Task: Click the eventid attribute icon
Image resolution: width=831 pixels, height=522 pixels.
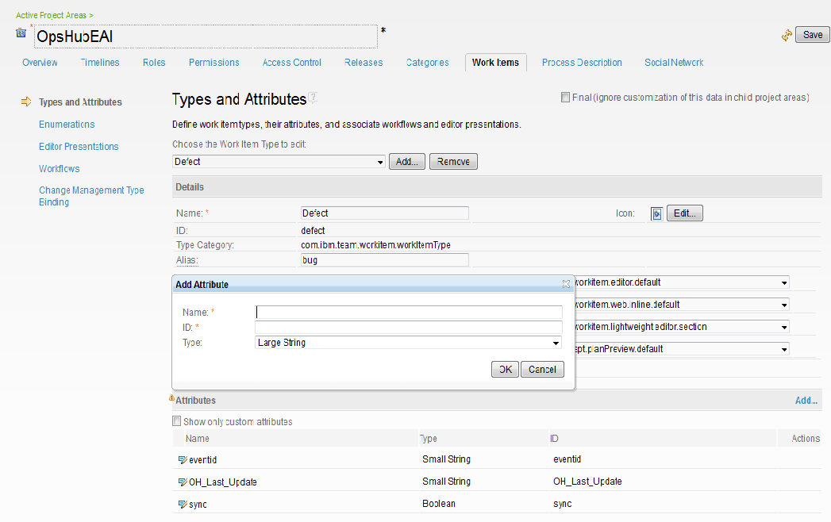Action: coord(183,459)
